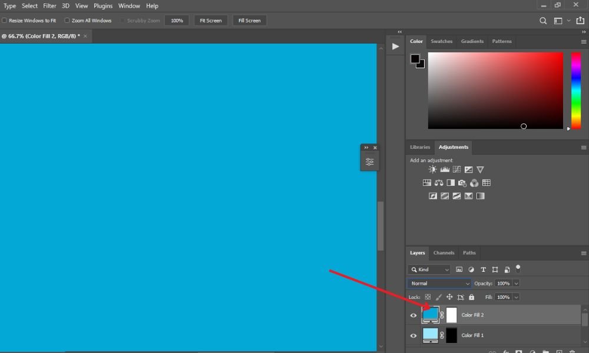Open the Plugins menu
The width and height of the screenshot is (589, 353).
[x=103, y=6]
